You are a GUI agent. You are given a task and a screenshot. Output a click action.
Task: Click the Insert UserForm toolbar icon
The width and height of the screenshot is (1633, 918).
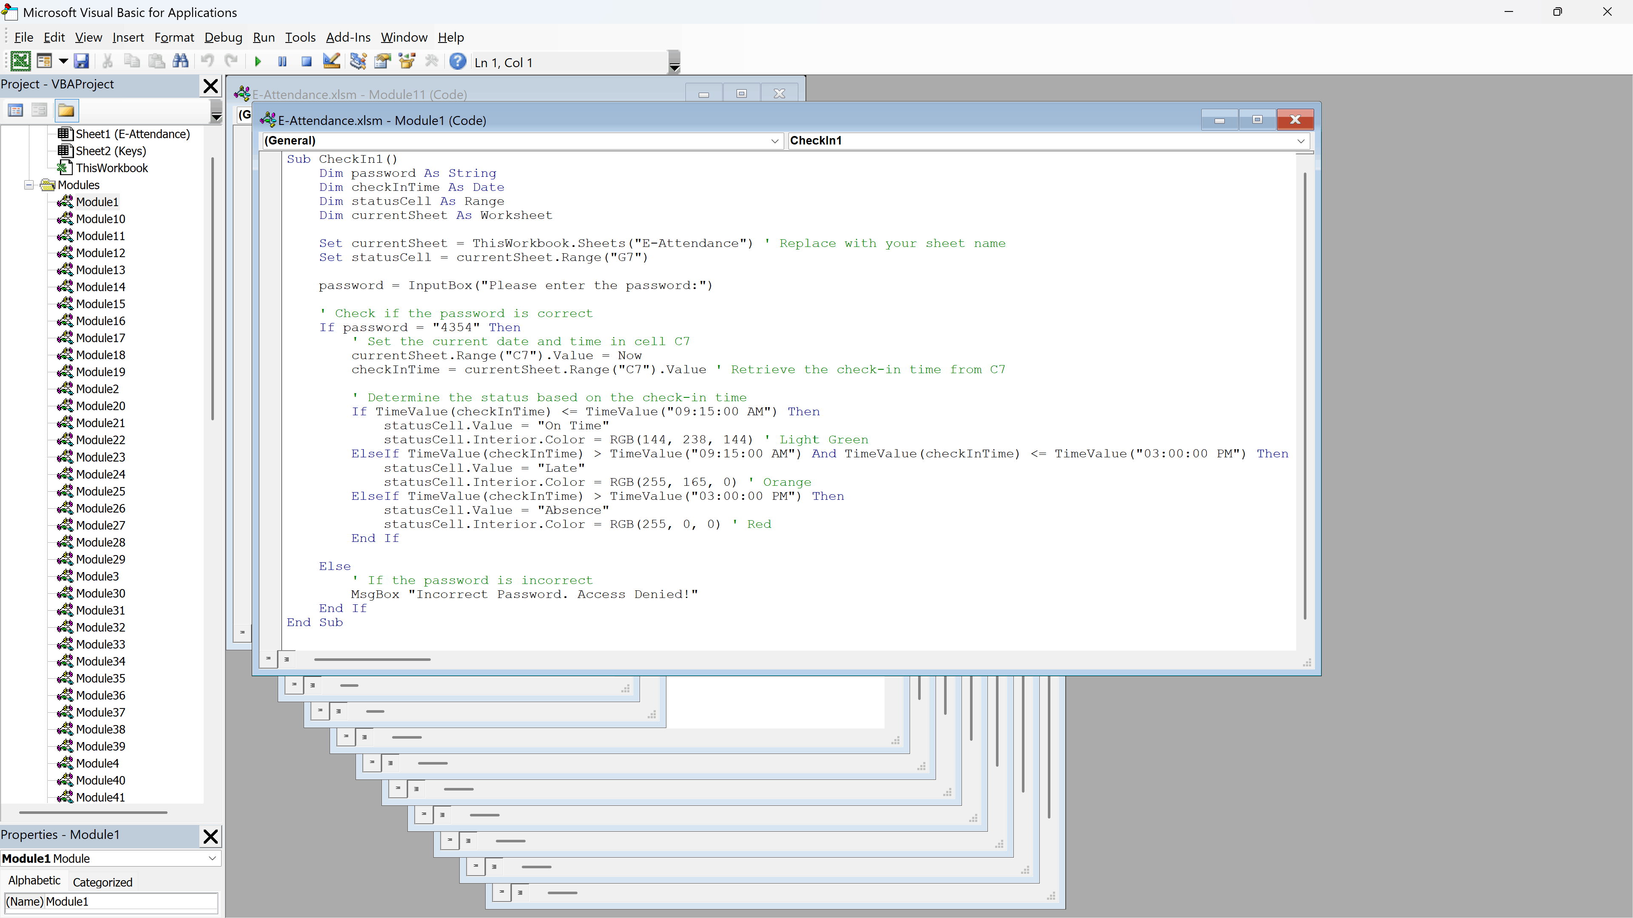coord(44,62)
